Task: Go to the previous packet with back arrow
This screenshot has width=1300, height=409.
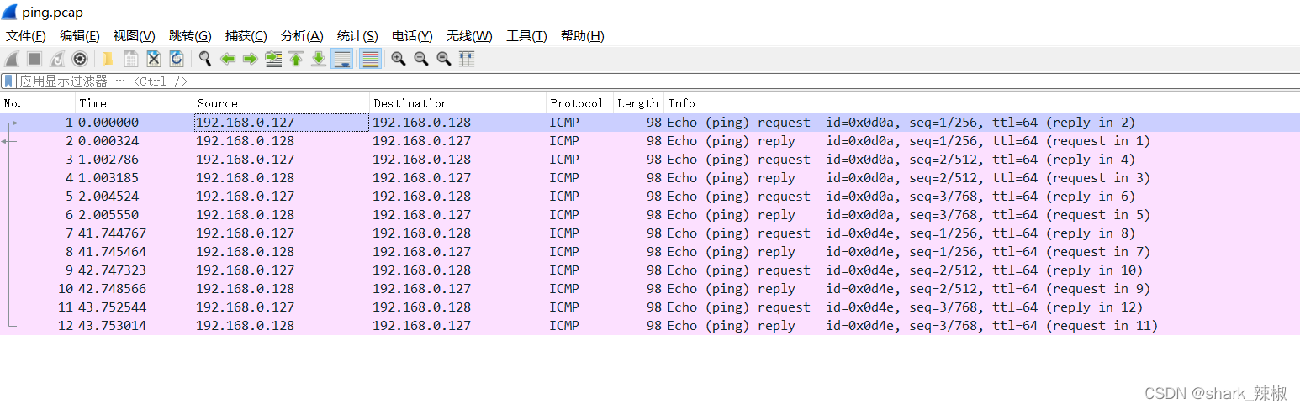Action: click(227, 59)
